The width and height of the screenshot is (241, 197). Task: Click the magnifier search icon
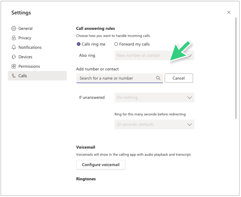[158, 78]
